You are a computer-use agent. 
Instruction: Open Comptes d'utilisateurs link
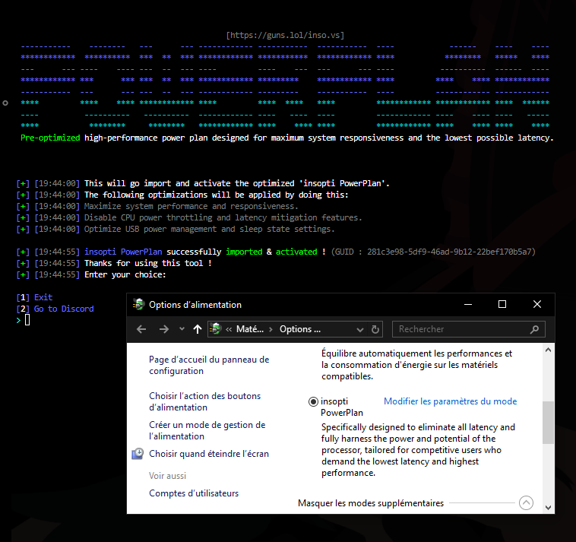pos(194,493)
